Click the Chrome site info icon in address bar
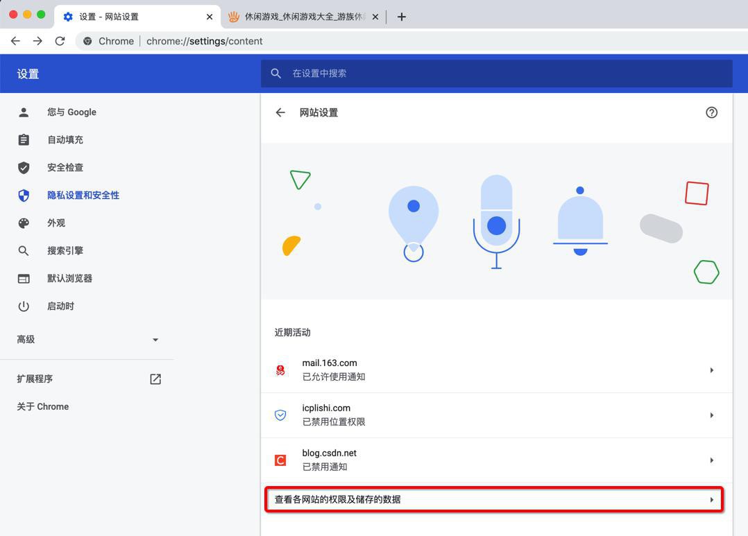Screen dimensions: 748x536 pyautogui.click(x=87, y=41)
